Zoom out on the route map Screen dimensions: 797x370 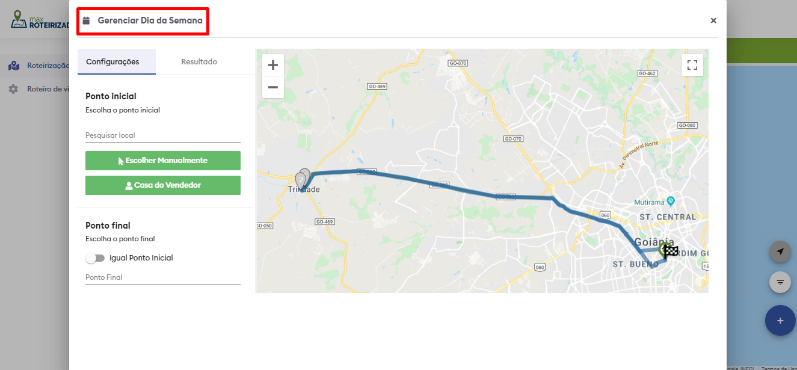[272, 87]
